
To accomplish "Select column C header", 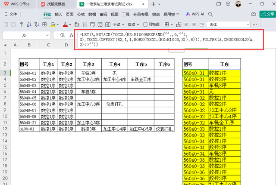I will (48, 45).
